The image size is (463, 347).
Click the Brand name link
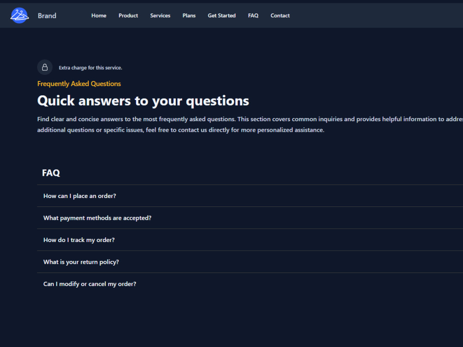pos(47,16)
